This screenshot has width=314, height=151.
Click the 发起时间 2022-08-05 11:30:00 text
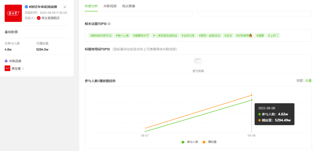click(46, 13)
